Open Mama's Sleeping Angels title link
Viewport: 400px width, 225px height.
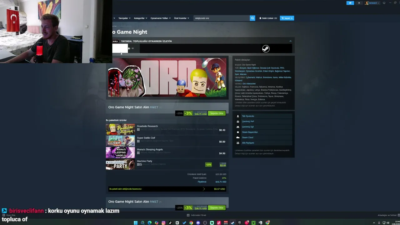150,149
